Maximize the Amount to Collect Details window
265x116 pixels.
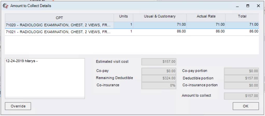click(248, 6)
